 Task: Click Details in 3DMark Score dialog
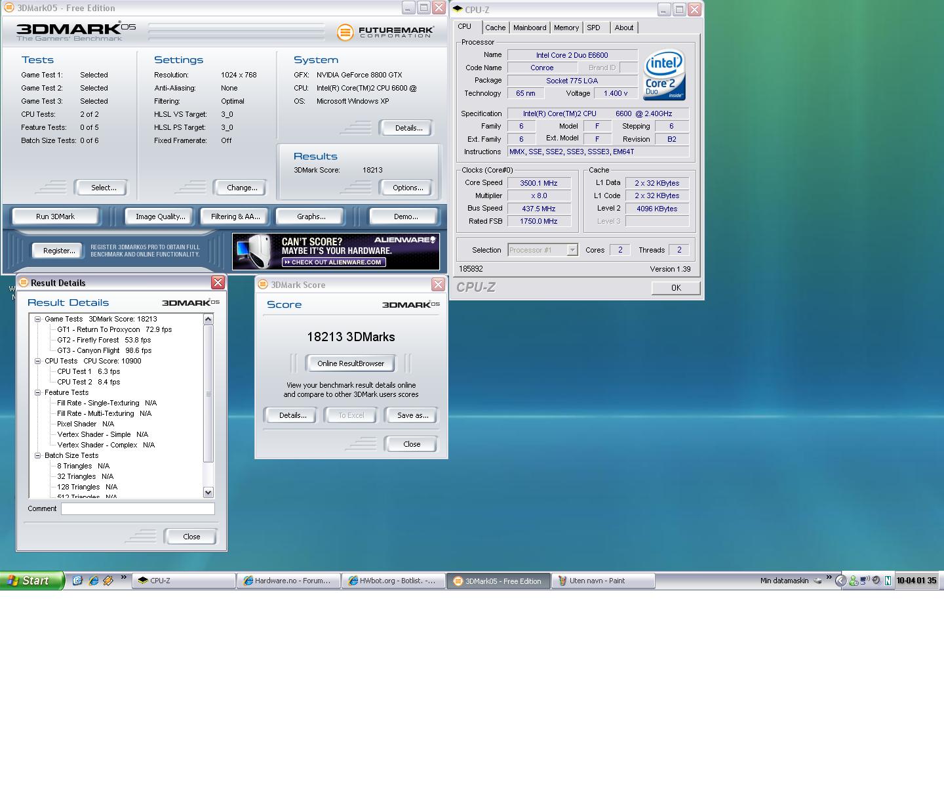tap(292, 415)
